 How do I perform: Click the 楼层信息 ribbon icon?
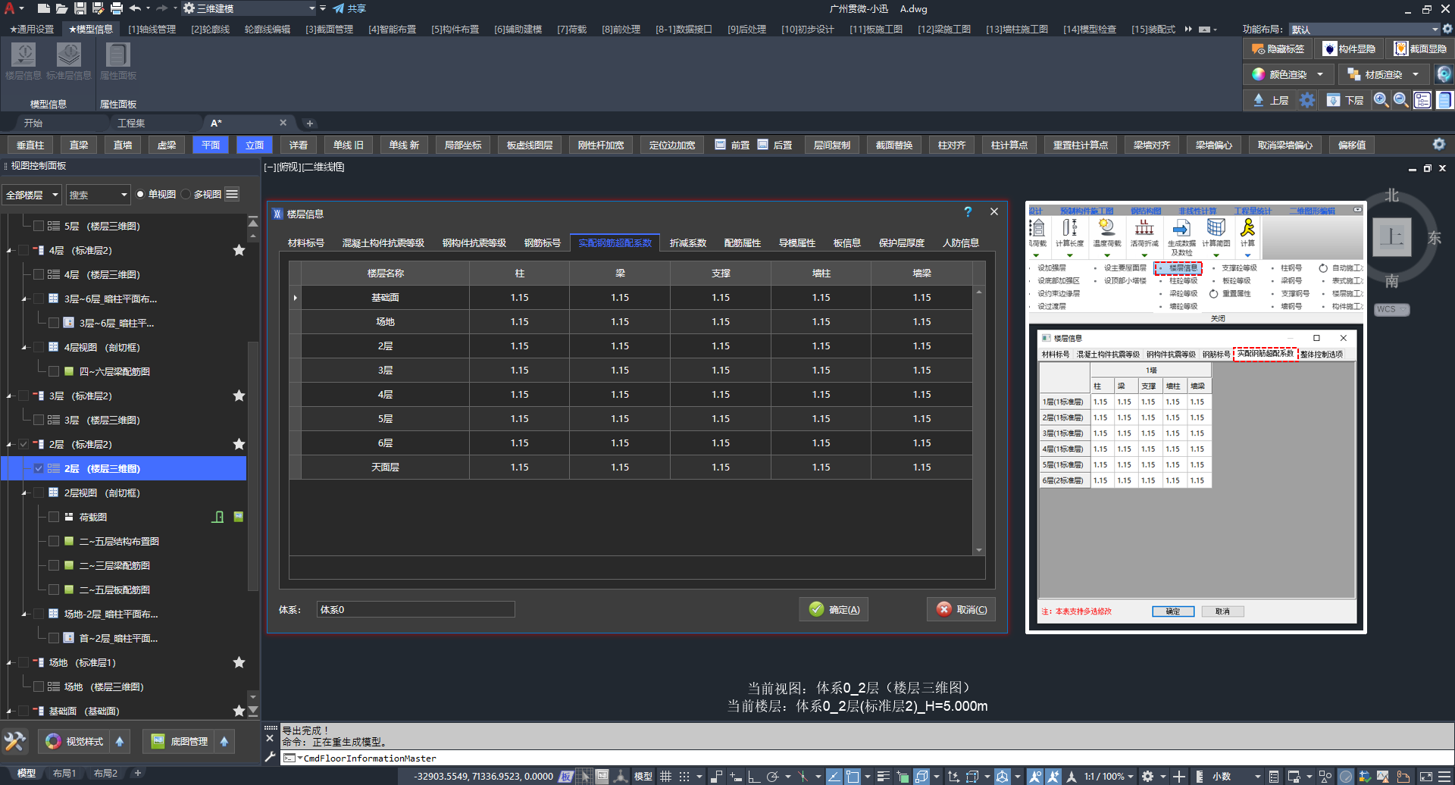(23, 56)
